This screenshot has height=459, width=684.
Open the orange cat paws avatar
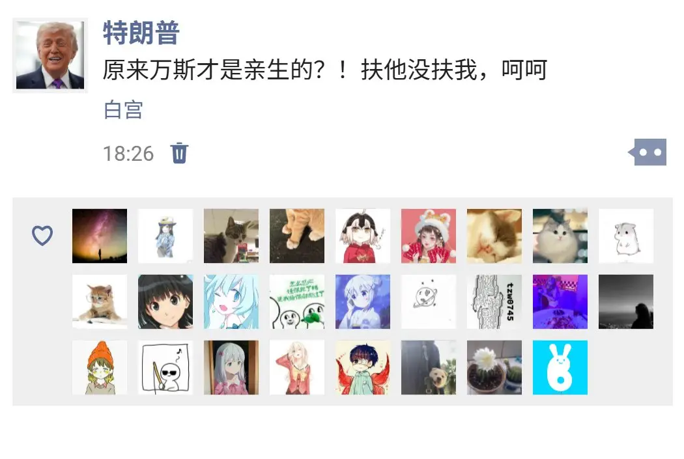(297, 236)
